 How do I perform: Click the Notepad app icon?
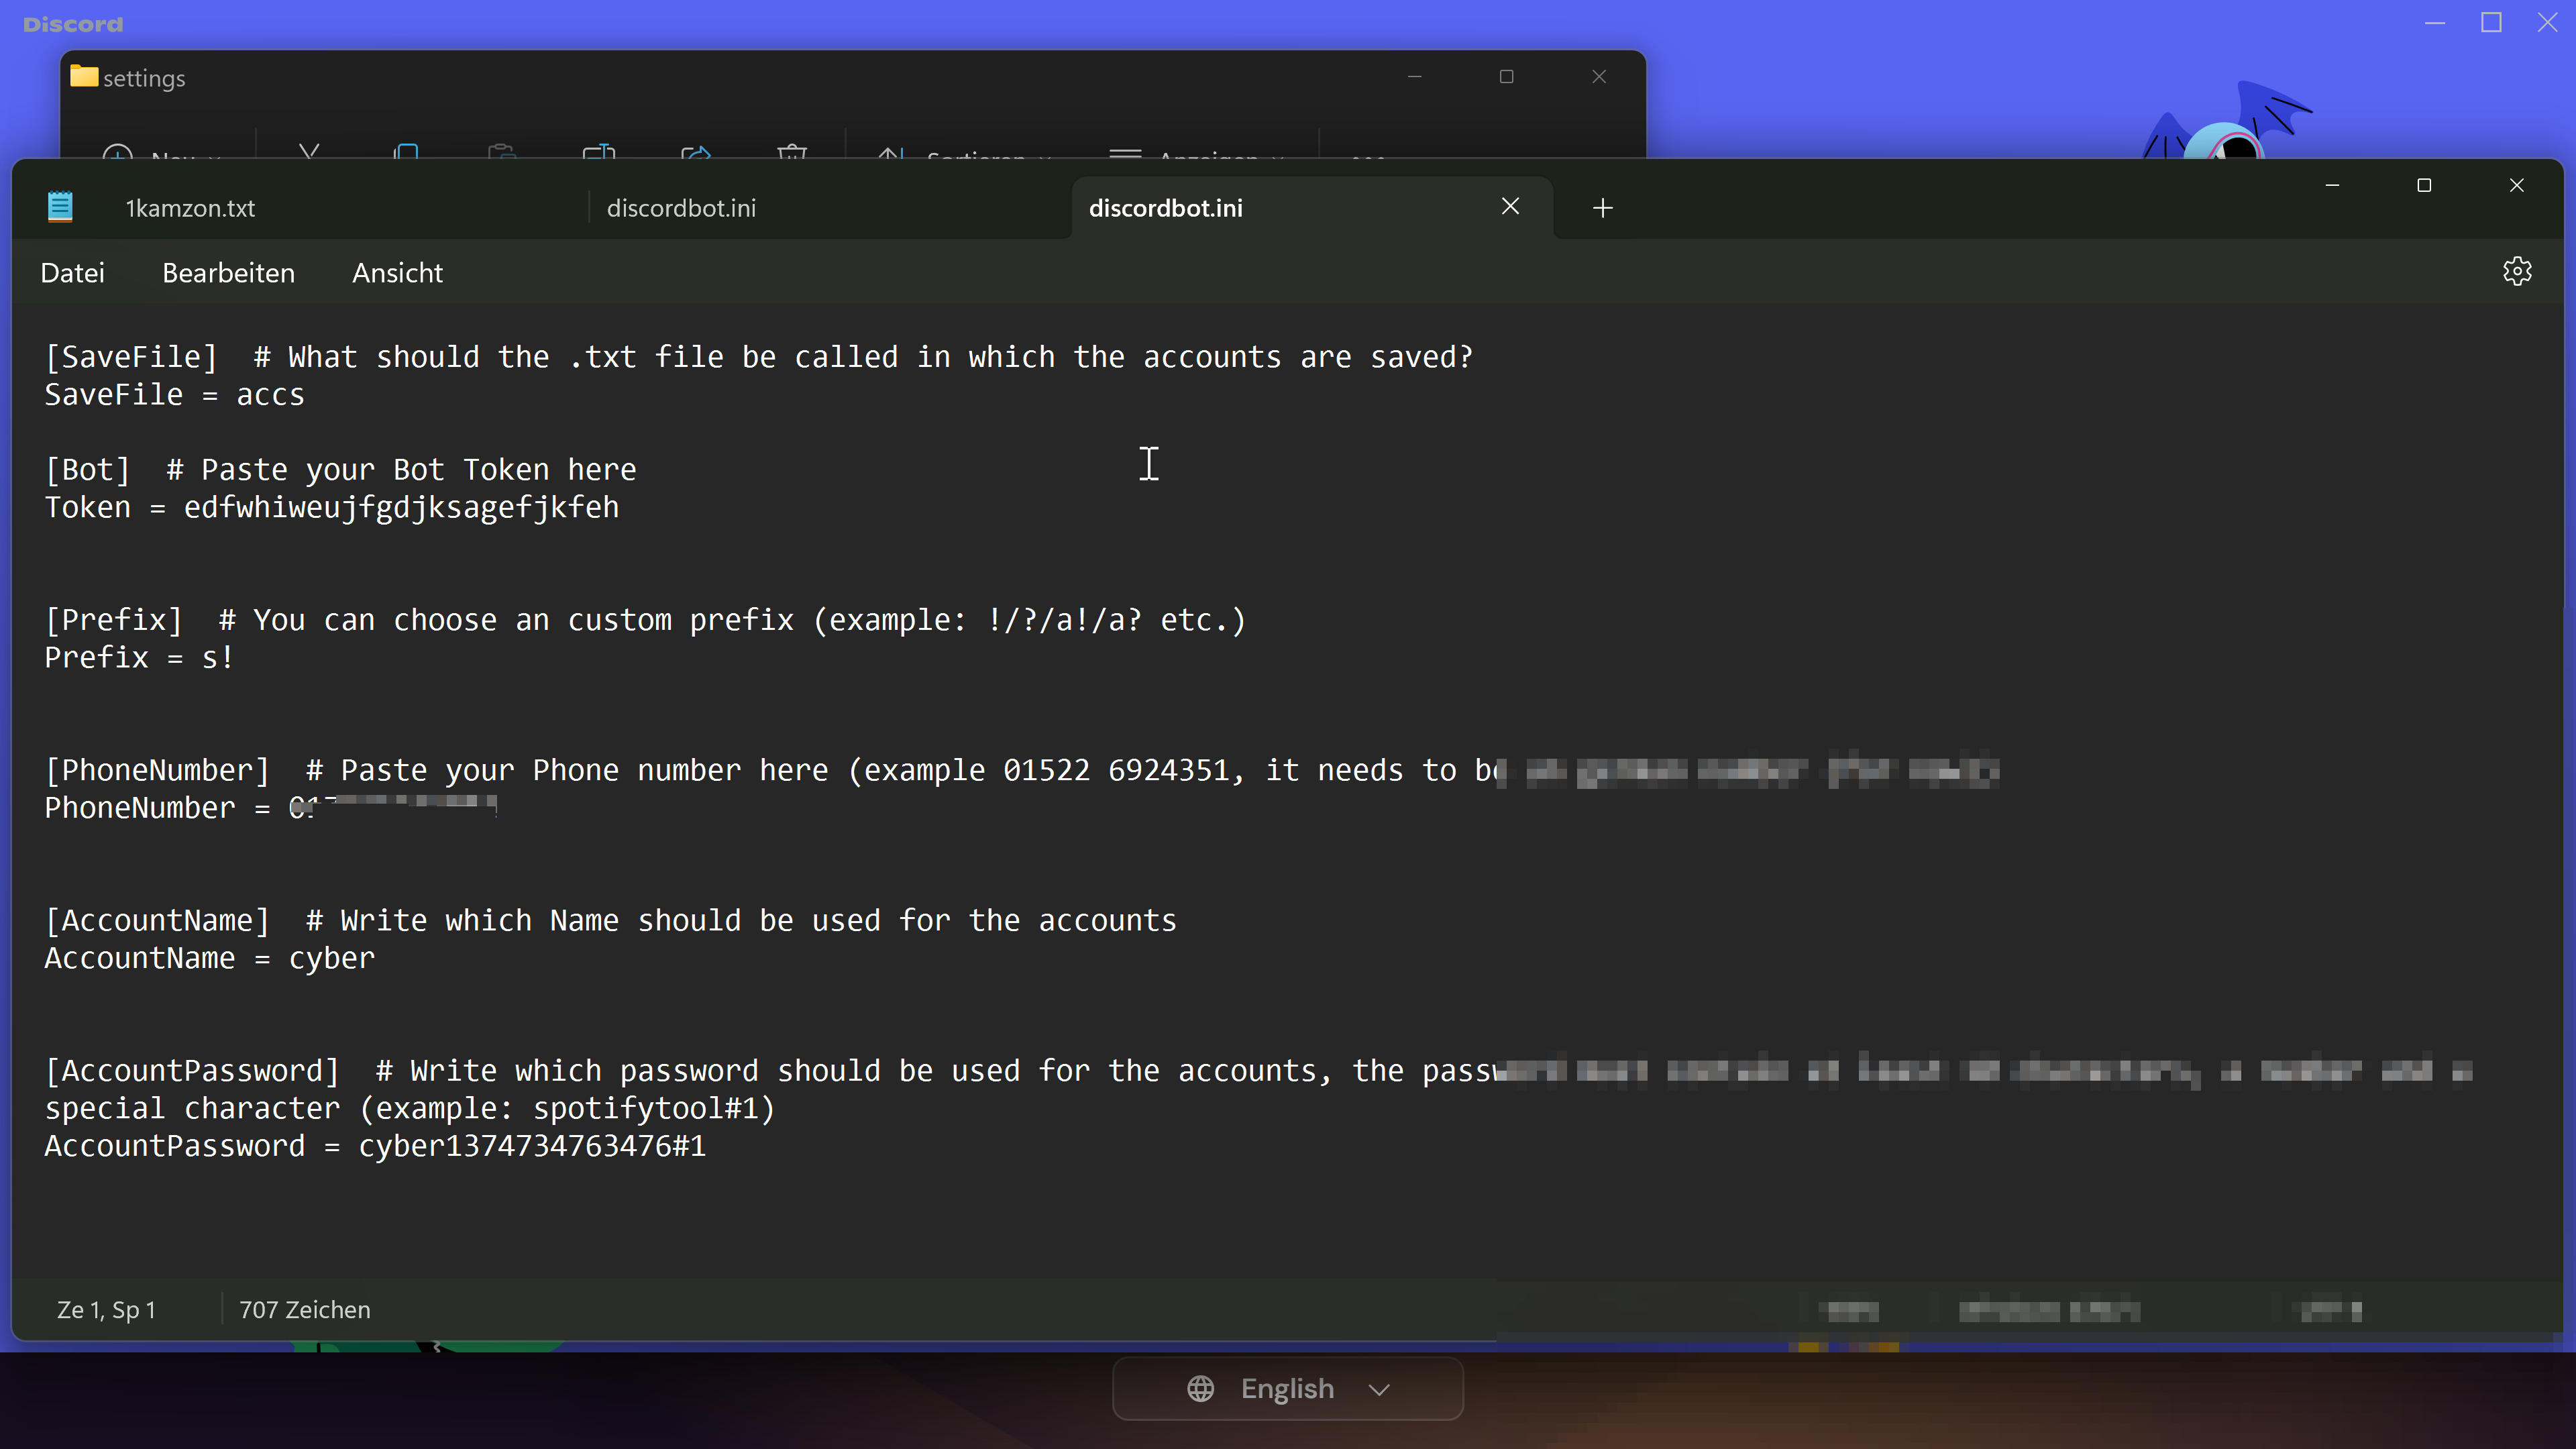[x=60, y=207]
